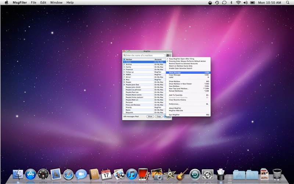Screen dimensions: 294x184
Task: Open Address Book from the Dock
Action: pyautogui.click(x=94, y=174)
